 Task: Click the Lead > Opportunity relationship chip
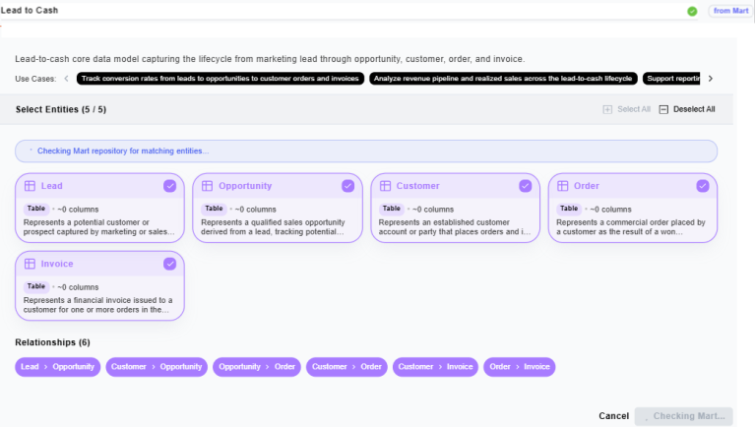click(x=58, y=367)
